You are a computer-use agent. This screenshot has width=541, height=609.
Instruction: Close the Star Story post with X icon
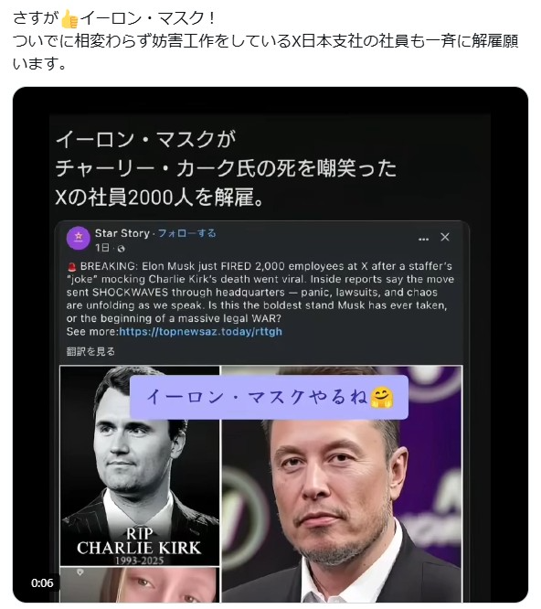point(445,237)
